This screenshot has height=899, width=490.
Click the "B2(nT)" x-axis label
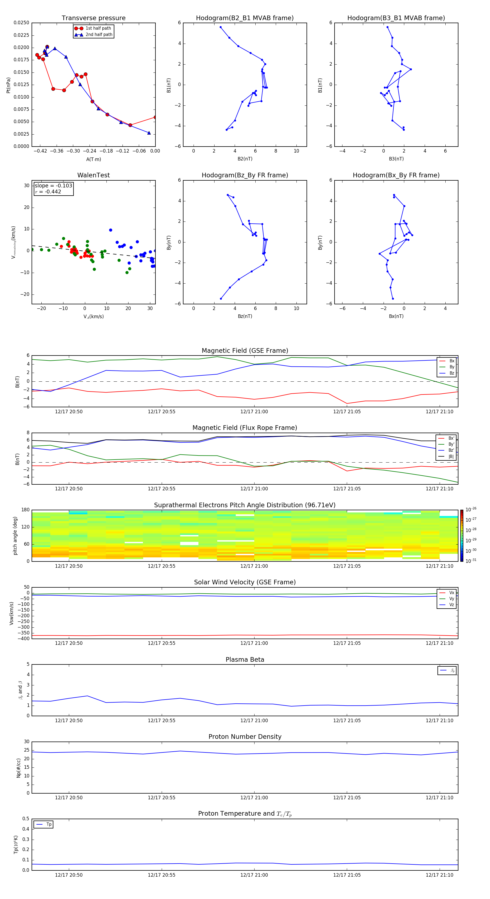click(245, 159)
